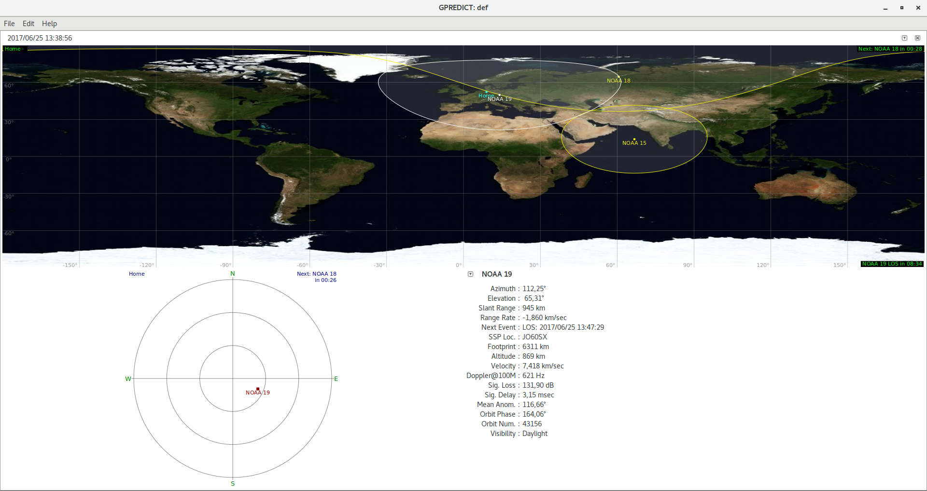Open the File menu

coord(9,24)
